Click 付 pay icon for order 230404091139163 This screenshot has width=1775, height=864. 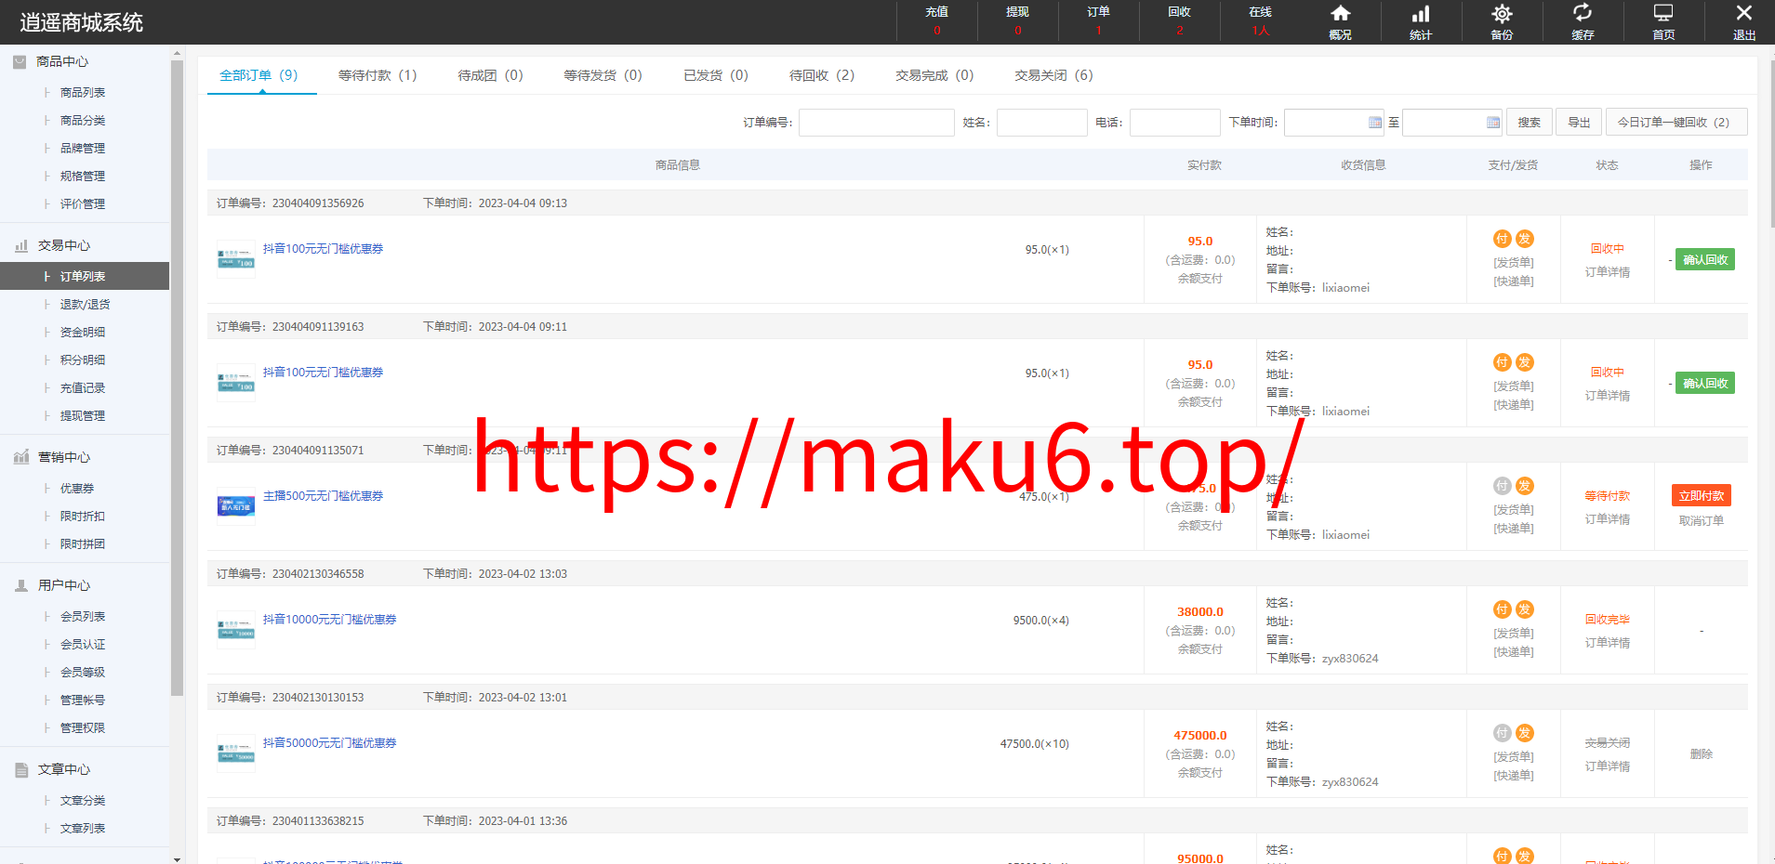click(x=1502, y=362)
